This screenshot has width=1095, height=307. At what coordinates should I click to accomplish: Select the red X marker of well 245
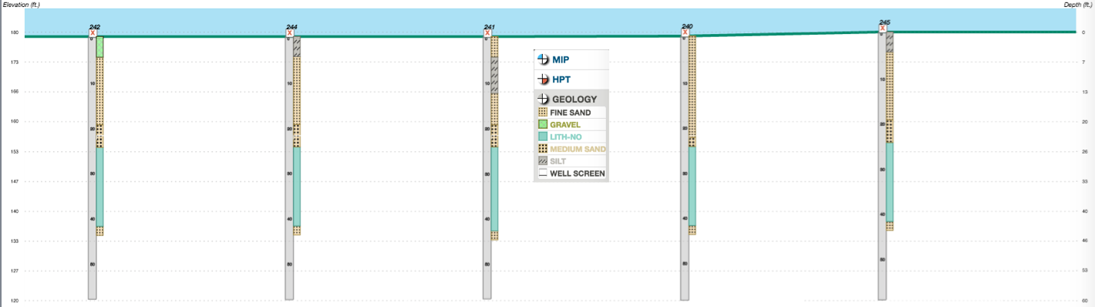[882, 29]
